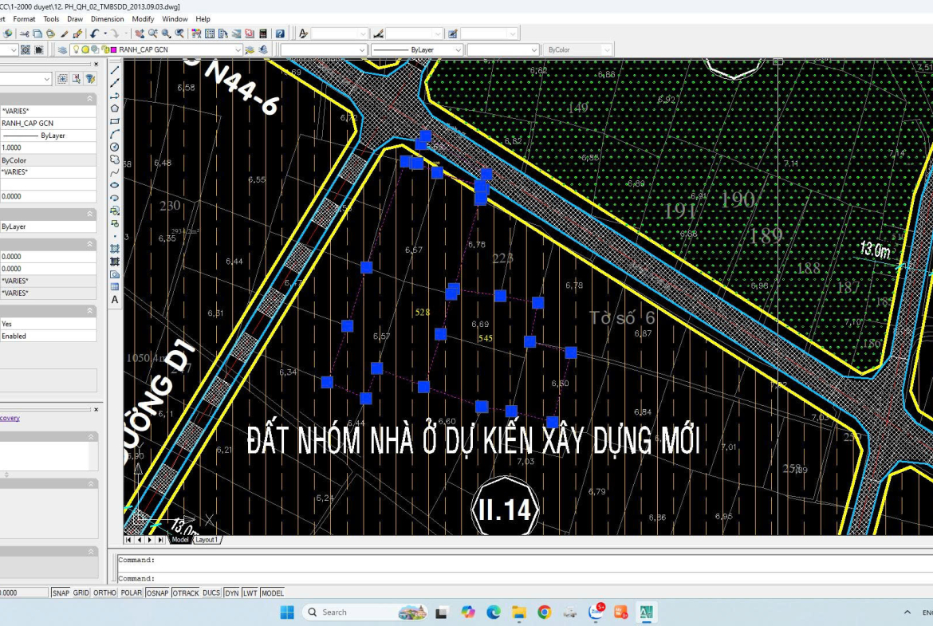
Task: Choose the Circle drawing tool
Action: pos(115,147)
